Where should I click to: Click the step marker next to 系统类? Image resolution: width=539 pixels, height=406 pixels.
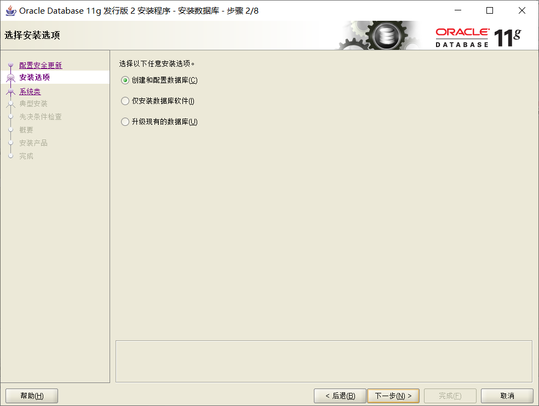[10, 91]
